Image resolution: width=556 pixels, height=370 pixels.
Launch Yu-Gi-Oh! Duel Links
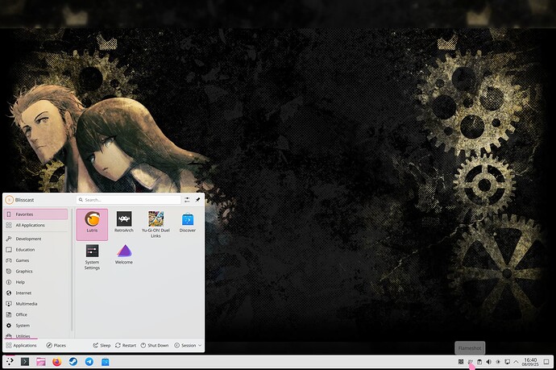(156, 225)
